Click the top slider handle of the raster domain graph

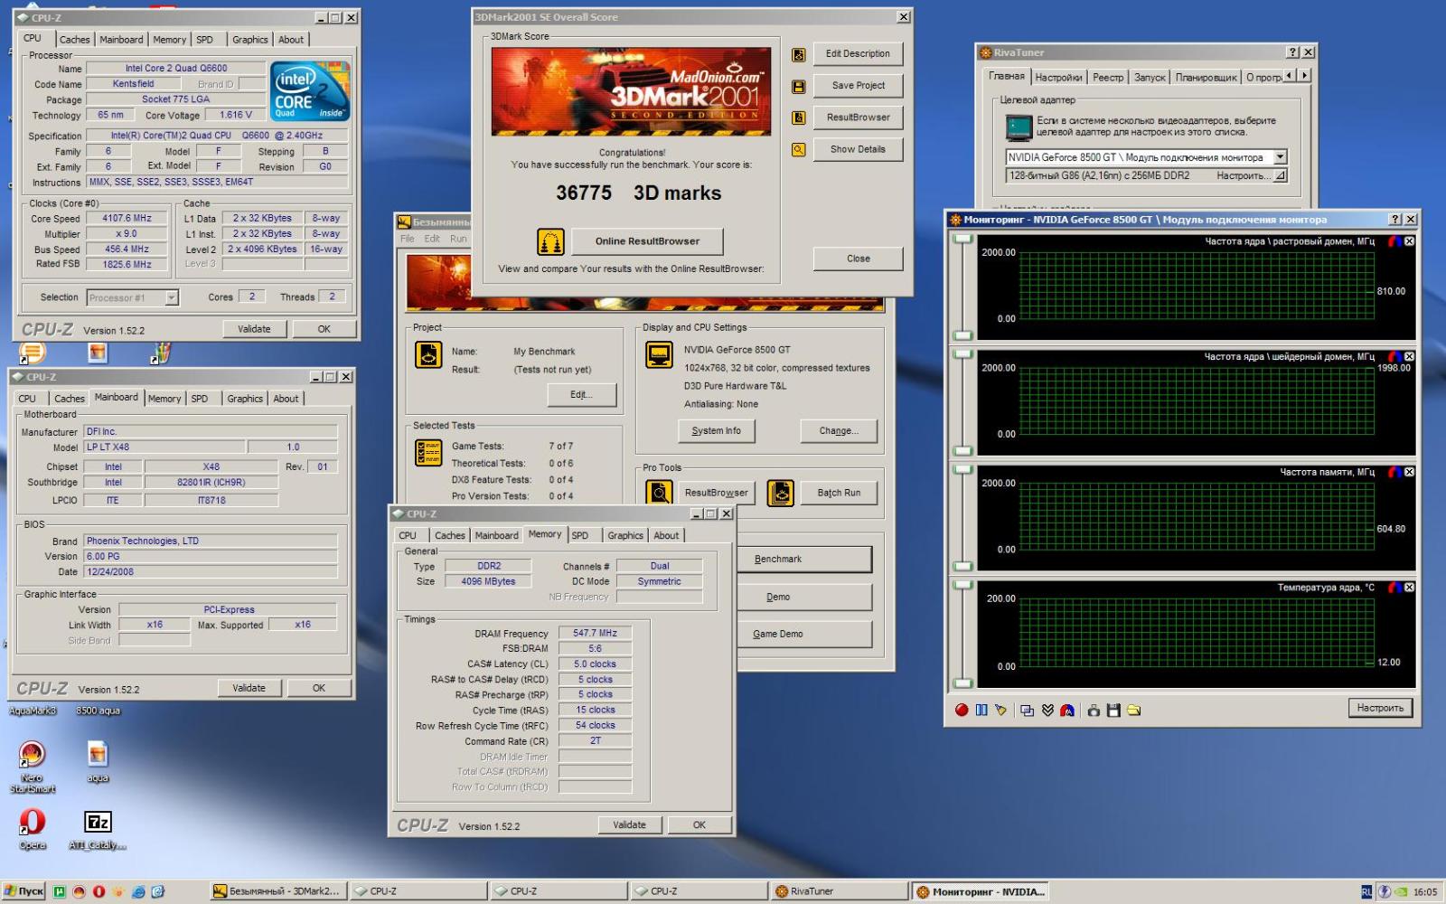(x=962, y=240)
